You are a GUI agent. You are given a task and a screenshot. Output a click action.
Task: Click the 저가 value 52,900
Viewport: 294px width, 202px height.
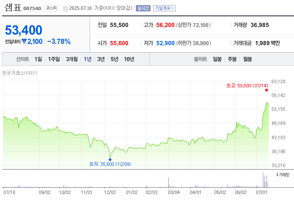click(x=165, y=43)
